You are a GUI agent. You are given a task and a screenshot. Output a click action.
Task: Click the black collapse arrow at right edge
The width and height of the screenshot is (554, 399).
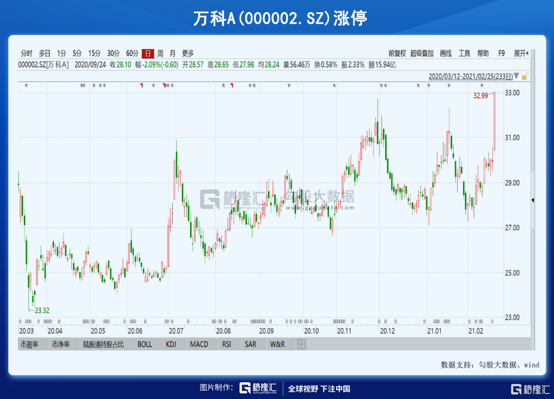point(533,201)
